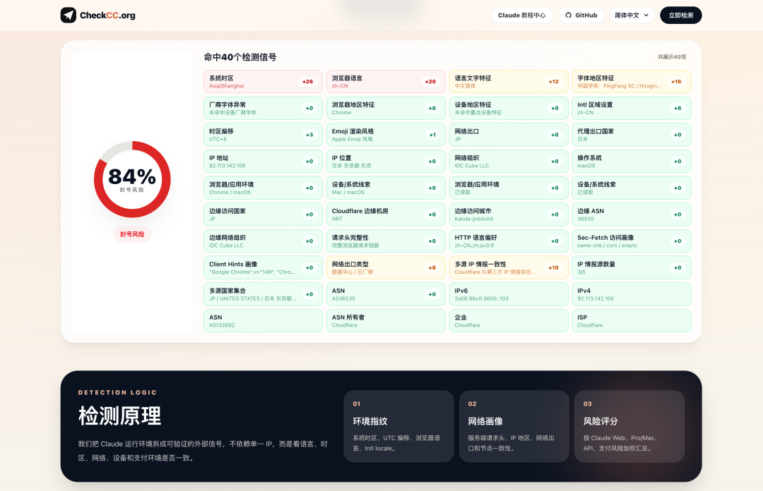Click the ASN 所有者 Cloudflare card

(386, 321)
